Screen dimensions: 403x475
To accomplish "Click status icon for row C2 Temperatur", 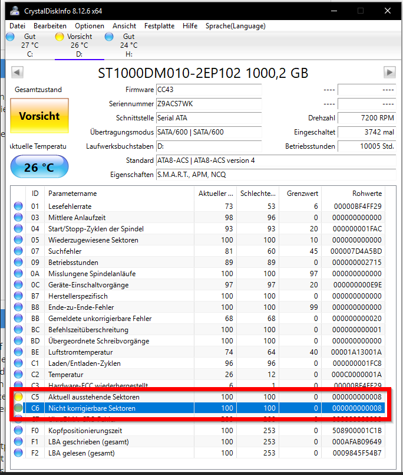I will click(18, 374).
